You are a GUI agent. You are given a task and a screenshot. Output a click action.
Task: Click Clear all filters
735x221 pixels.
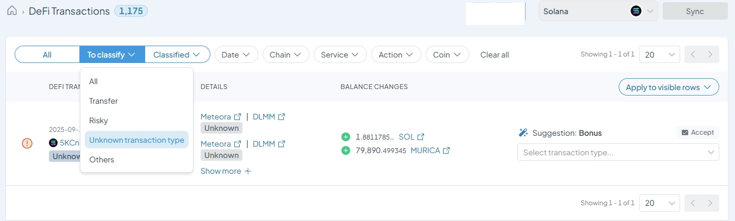pyautogui.click(x=495, y=55)
